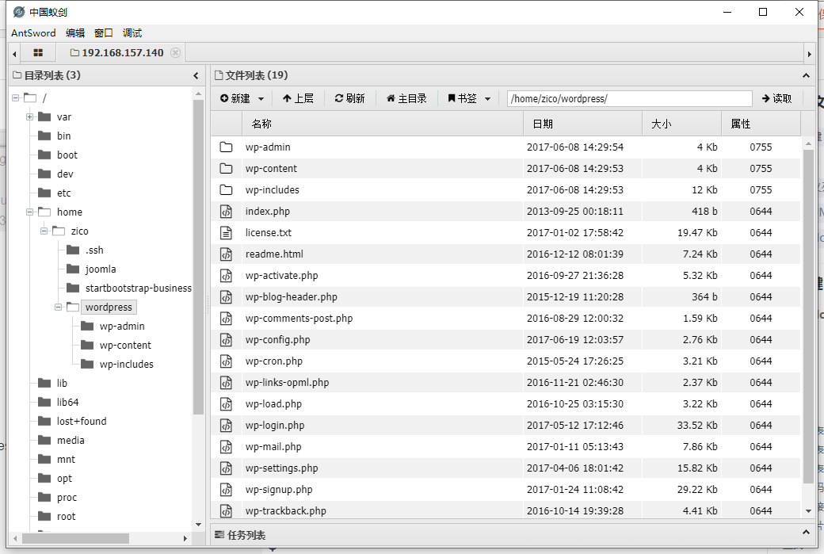Collapse the 文件列表 panel chevron

806,75
